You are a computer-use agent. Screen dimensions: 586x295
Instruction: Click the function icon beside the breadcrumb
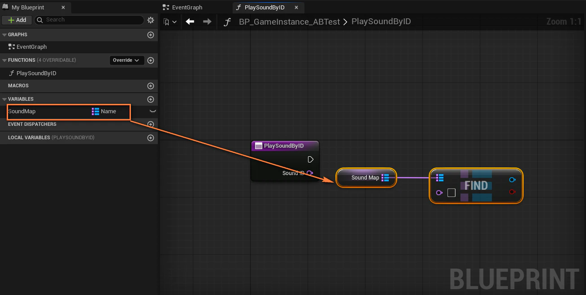[227, 21]
